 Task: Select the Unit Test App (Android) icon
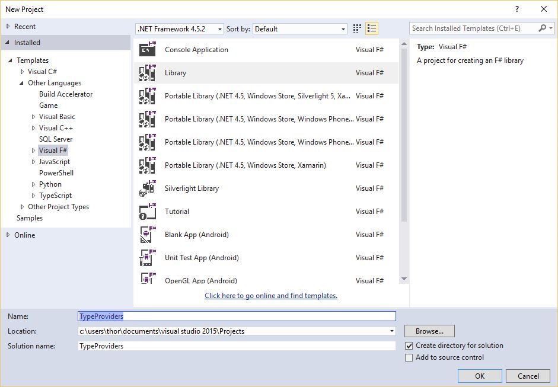[147, 258]
